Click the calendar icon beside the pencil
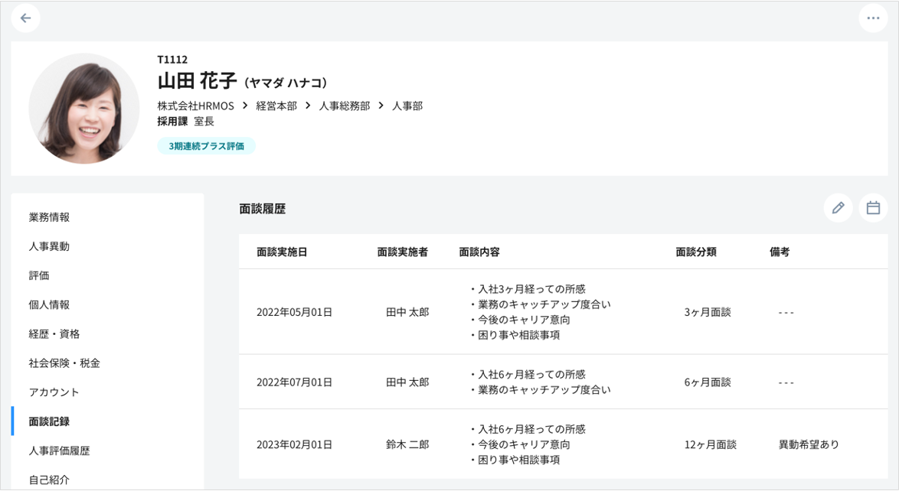The image size is (899, 491). point(873,207)
